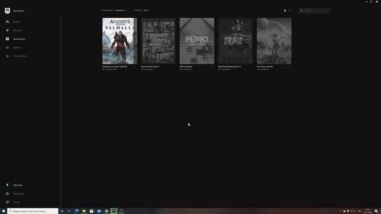Click the Assassin's Creed Valhalla title text
The image size is (381, 214).
click(x=115, y=67)
